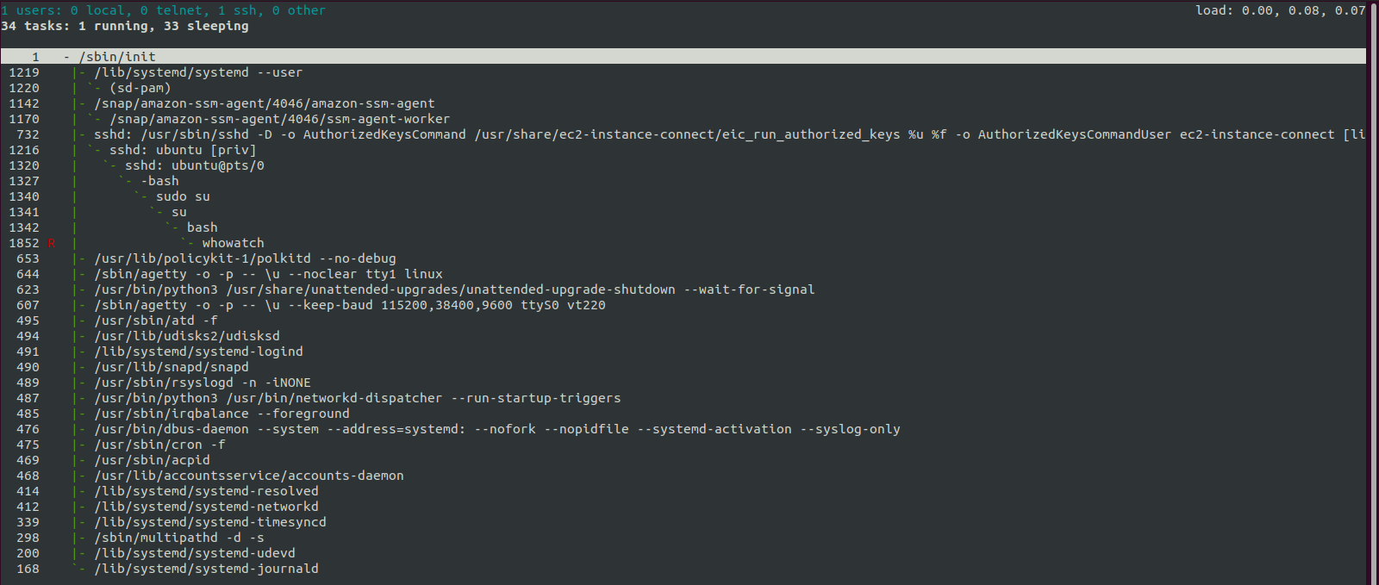Click the agetty tty1 linux process
The width and height of the screenshot is (1379, 585).
pos(268,274)
